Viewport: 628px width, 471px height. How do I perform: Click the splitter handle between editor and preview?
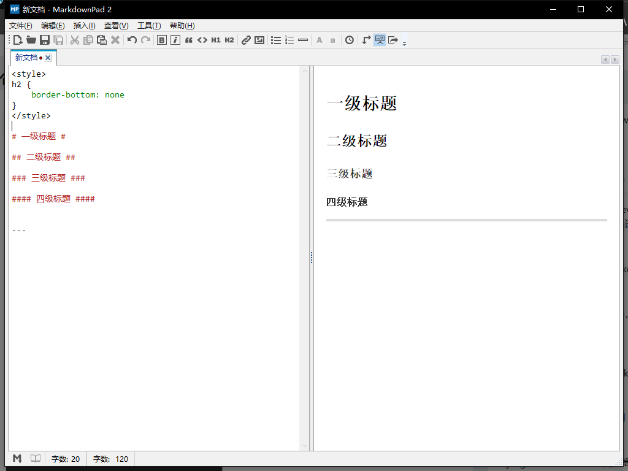(312, 258)
